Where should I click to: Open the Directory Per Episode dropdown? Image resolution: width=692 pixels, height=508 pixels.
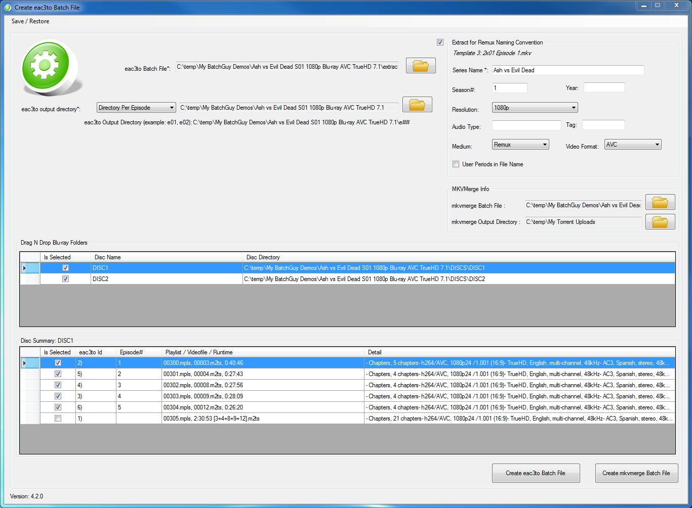click(136, 108)
